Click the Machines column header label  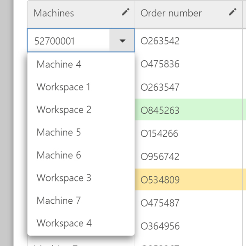(x=54, y=13)
